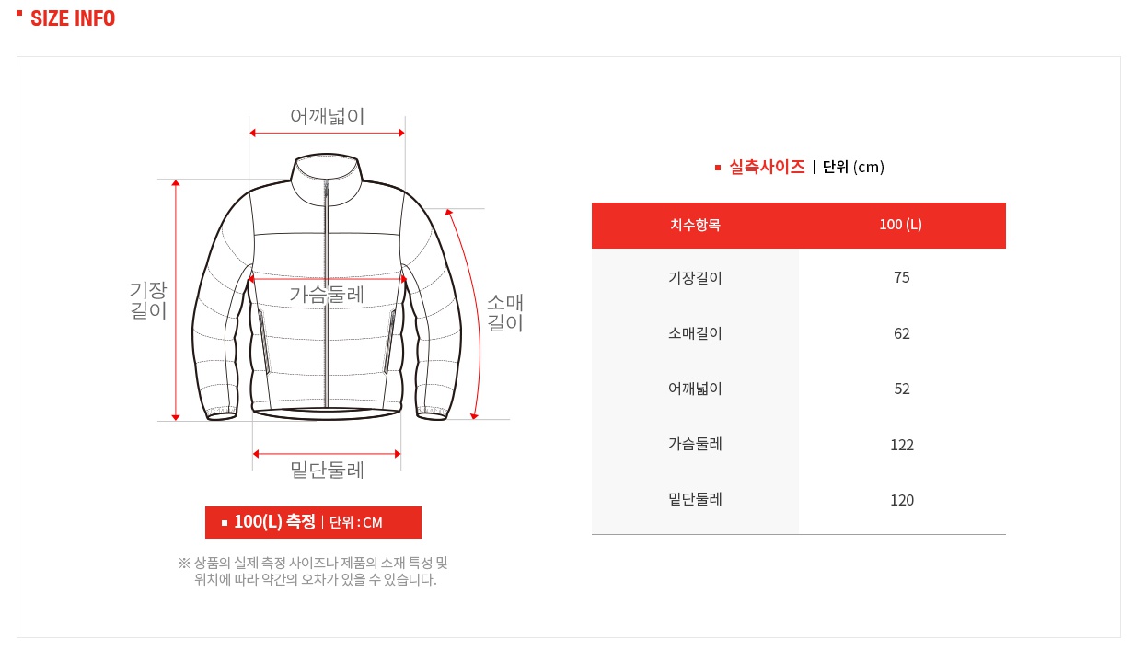The width and height of the screenshot is (1133, 651).
Task: Click the 소매길이 label right of the jacket
Action: pyautogui.click(x=504, y=313)
